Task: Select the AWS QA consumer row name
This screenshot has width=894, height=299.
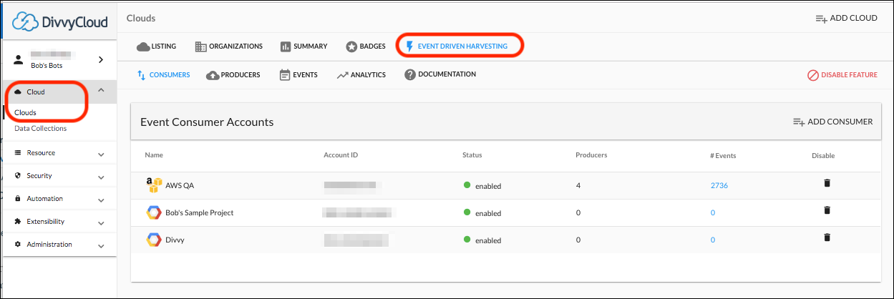Action: click(180, 185)
